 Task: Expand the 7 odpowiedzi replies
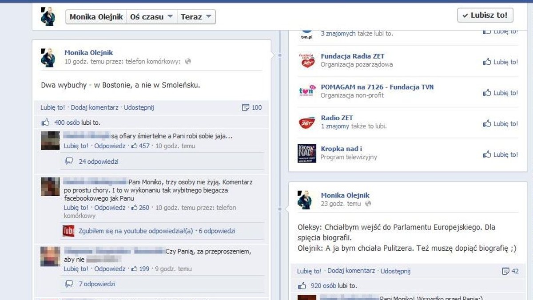[x=97, y=284]
